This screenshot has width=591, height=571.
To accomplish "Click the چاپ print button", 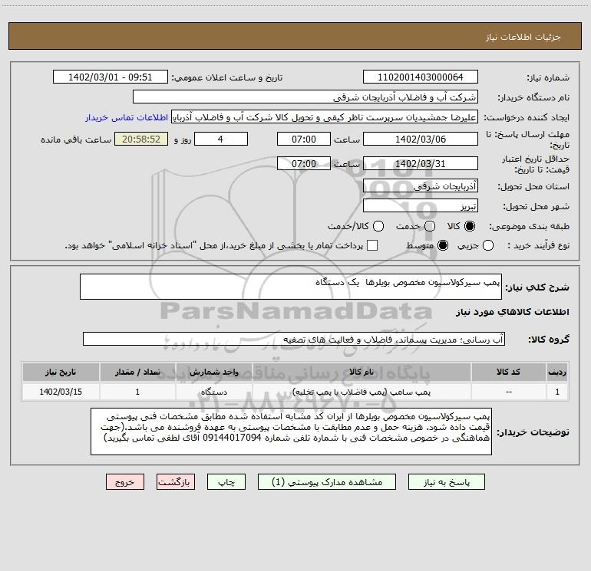I will [226, 482].
